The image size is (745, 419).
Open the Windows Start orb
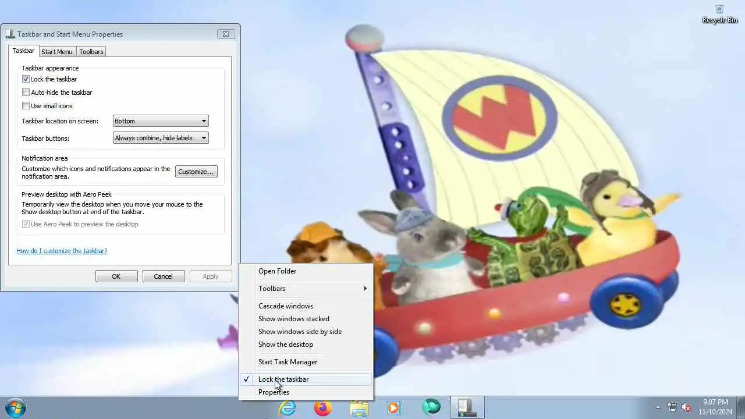[x=15, y=407]
